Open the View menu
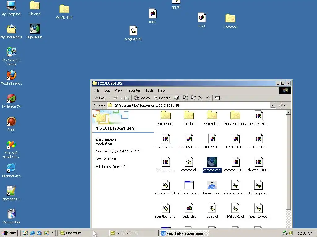The width and height of the screenshot is (317, 237). (x=118, y=90)
